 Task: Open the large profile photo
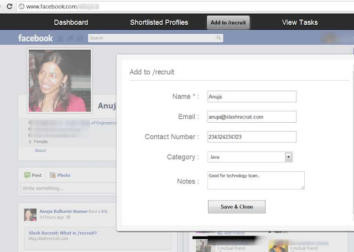60,81
